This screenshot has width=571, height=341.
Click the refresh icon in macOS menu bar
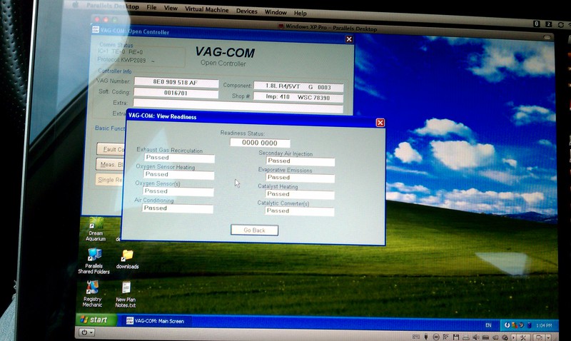[x=561, y=25]
